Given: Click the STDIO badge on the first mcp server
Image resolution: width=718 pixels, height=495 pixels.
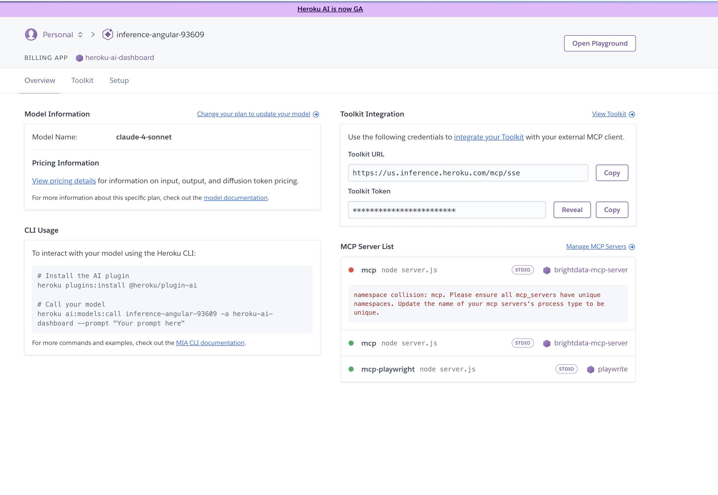Looking at the screenshot, I should tap(523, 269).
